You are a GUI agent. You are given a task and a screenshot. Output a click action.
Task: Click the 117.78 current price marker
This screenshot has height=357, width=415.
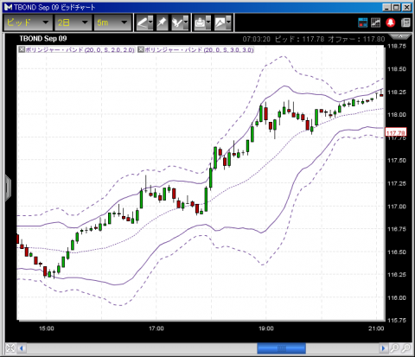pyautogui.click(x=396, y=132)
